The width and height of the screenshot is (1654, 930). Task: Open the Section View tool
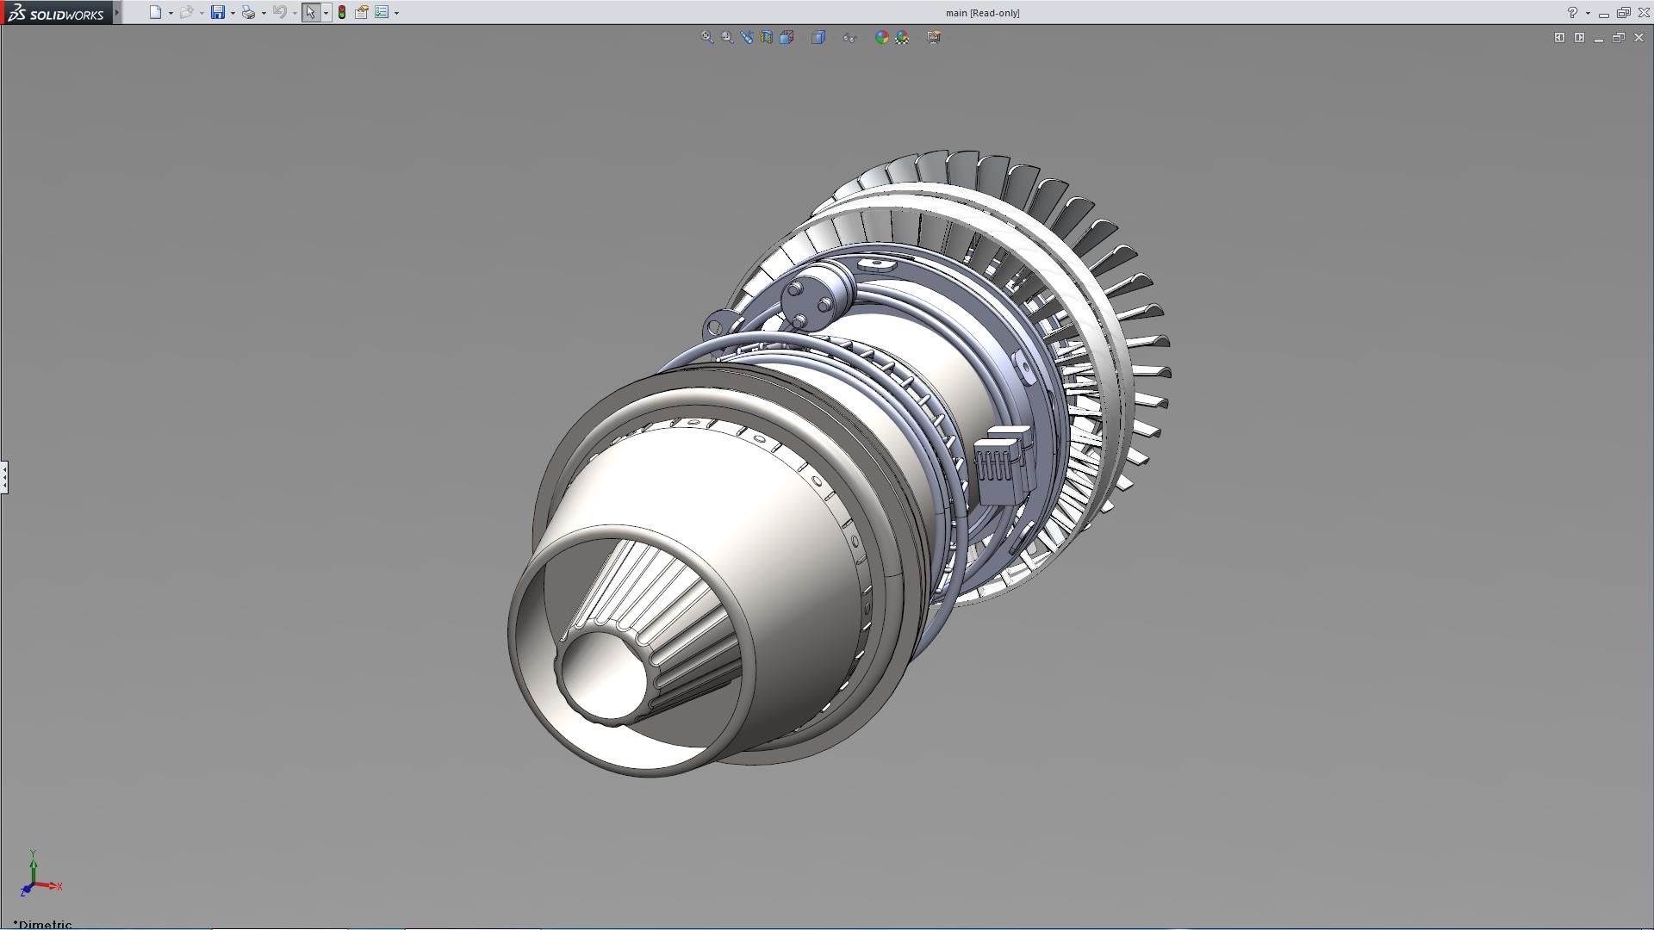coord(767,37)
